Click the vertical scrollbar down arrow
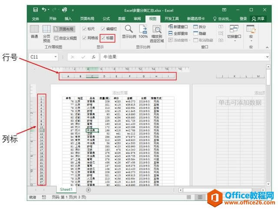Image resolution: width=278 pixels, height=210 pixels. [268, 184]
